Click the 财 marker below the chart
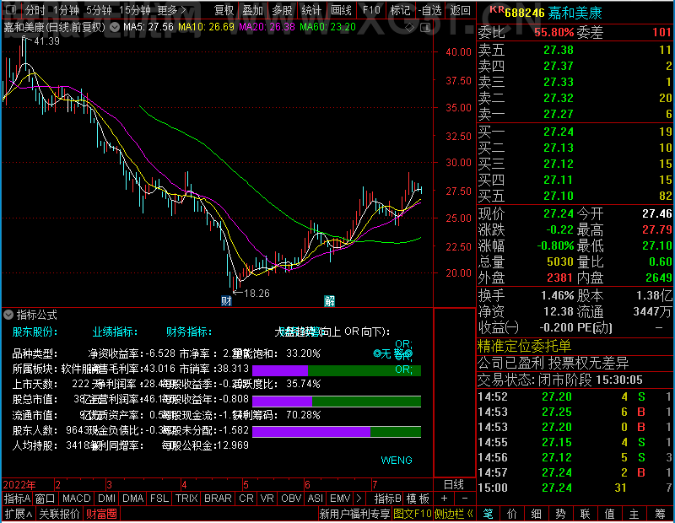 (x=226, y=300)
